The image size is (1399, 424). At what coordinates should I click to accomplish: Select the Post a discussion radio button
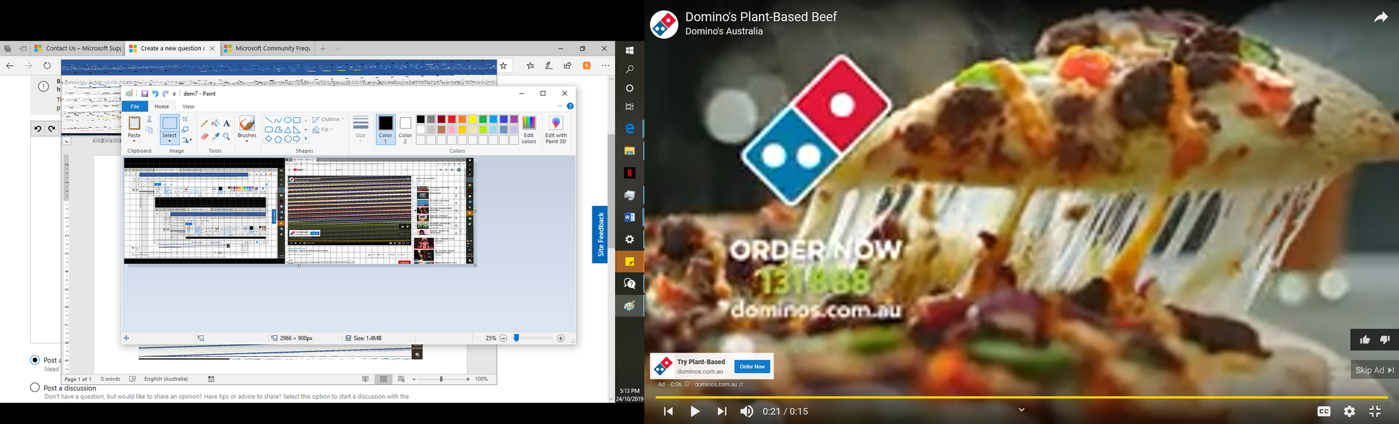tap(35, 387)
